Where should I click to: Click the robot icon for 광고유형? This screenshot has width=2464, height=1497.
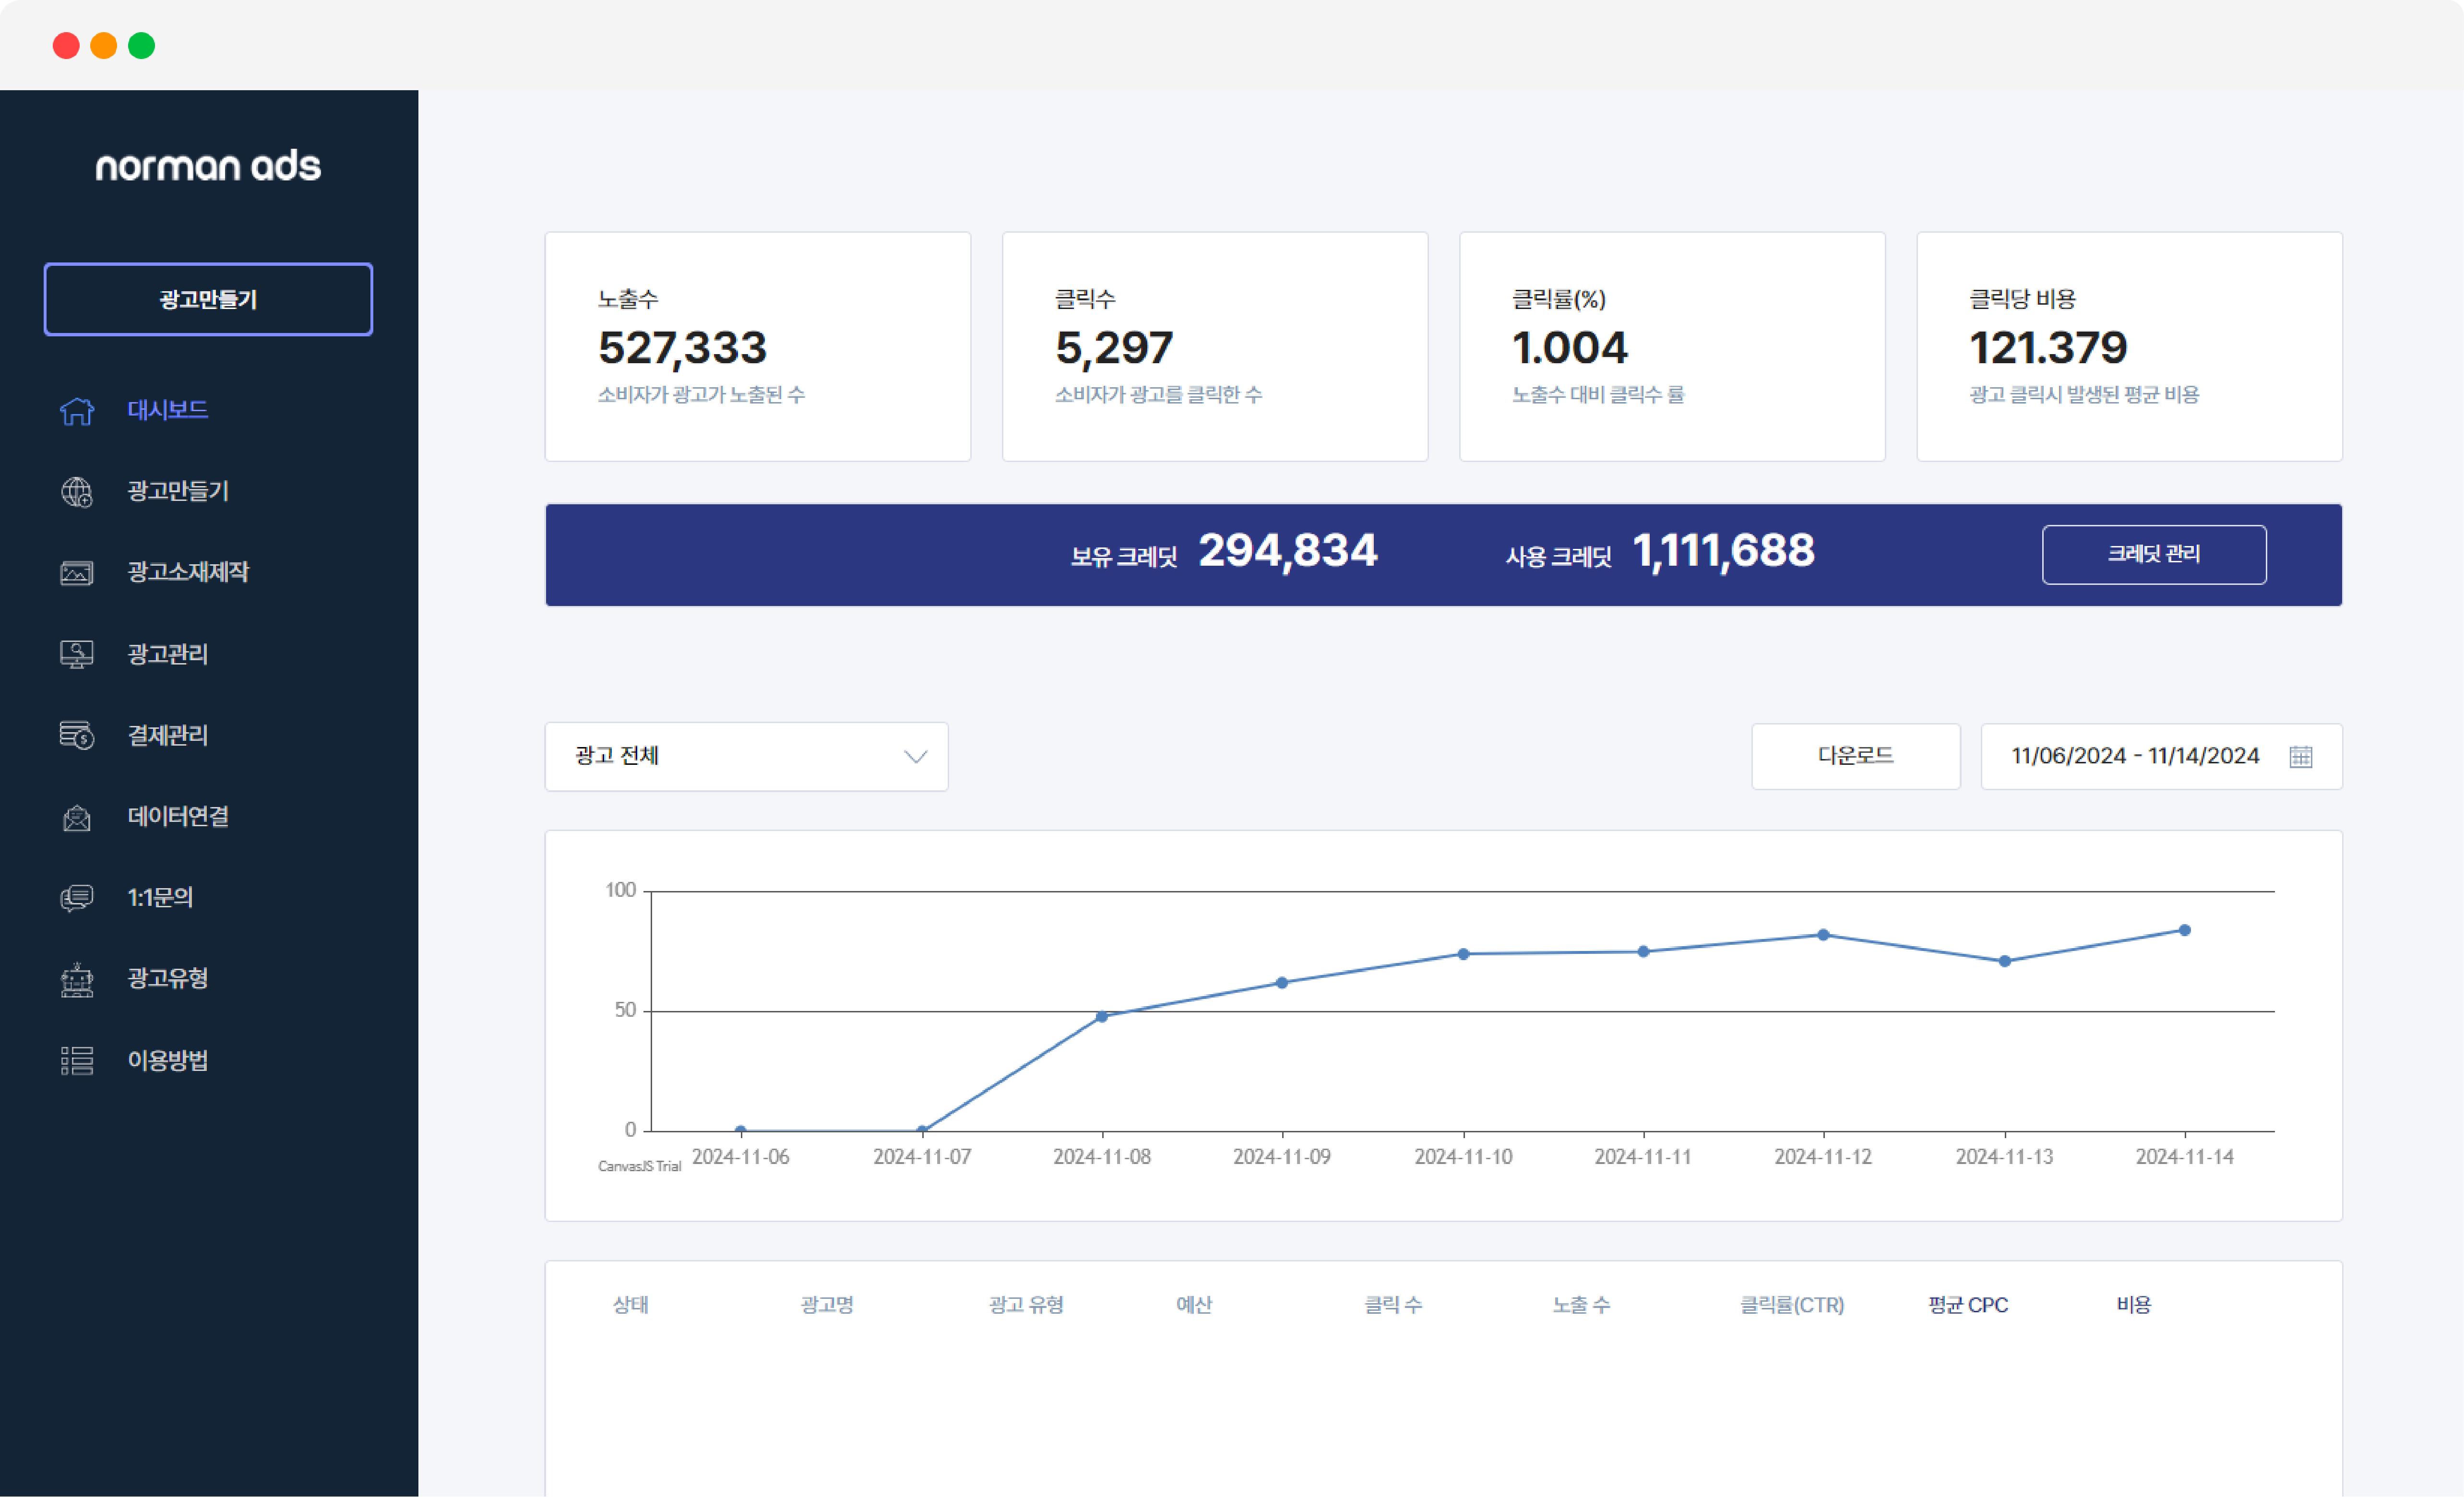(x=77, y=980)
